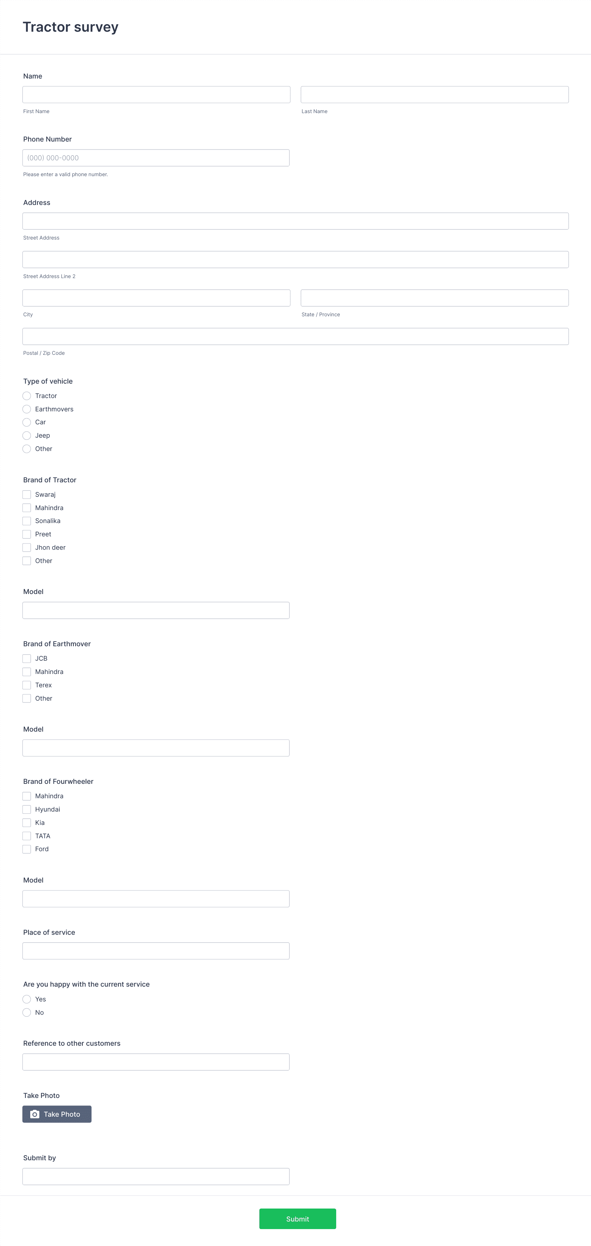This screenshot has width=591, height=1246.
Task: Select Jeep as vehicle type
Action: coord(27,436)
